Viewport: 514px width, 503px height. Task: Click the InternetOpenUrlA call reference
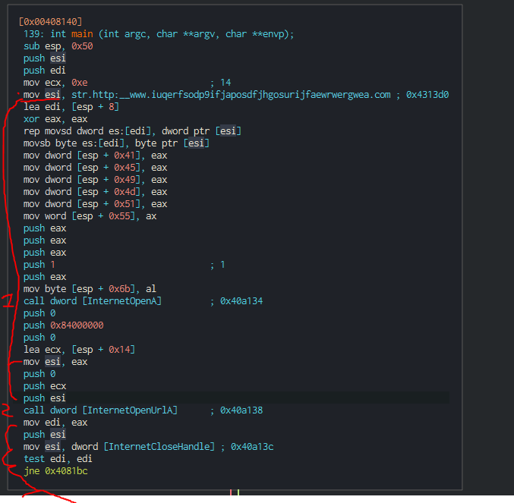pyautogui.click(x=130, y=410)
